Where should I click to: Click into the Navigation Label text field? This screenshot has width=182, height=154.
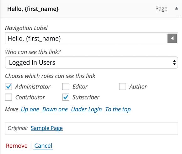tap(91, 38)
